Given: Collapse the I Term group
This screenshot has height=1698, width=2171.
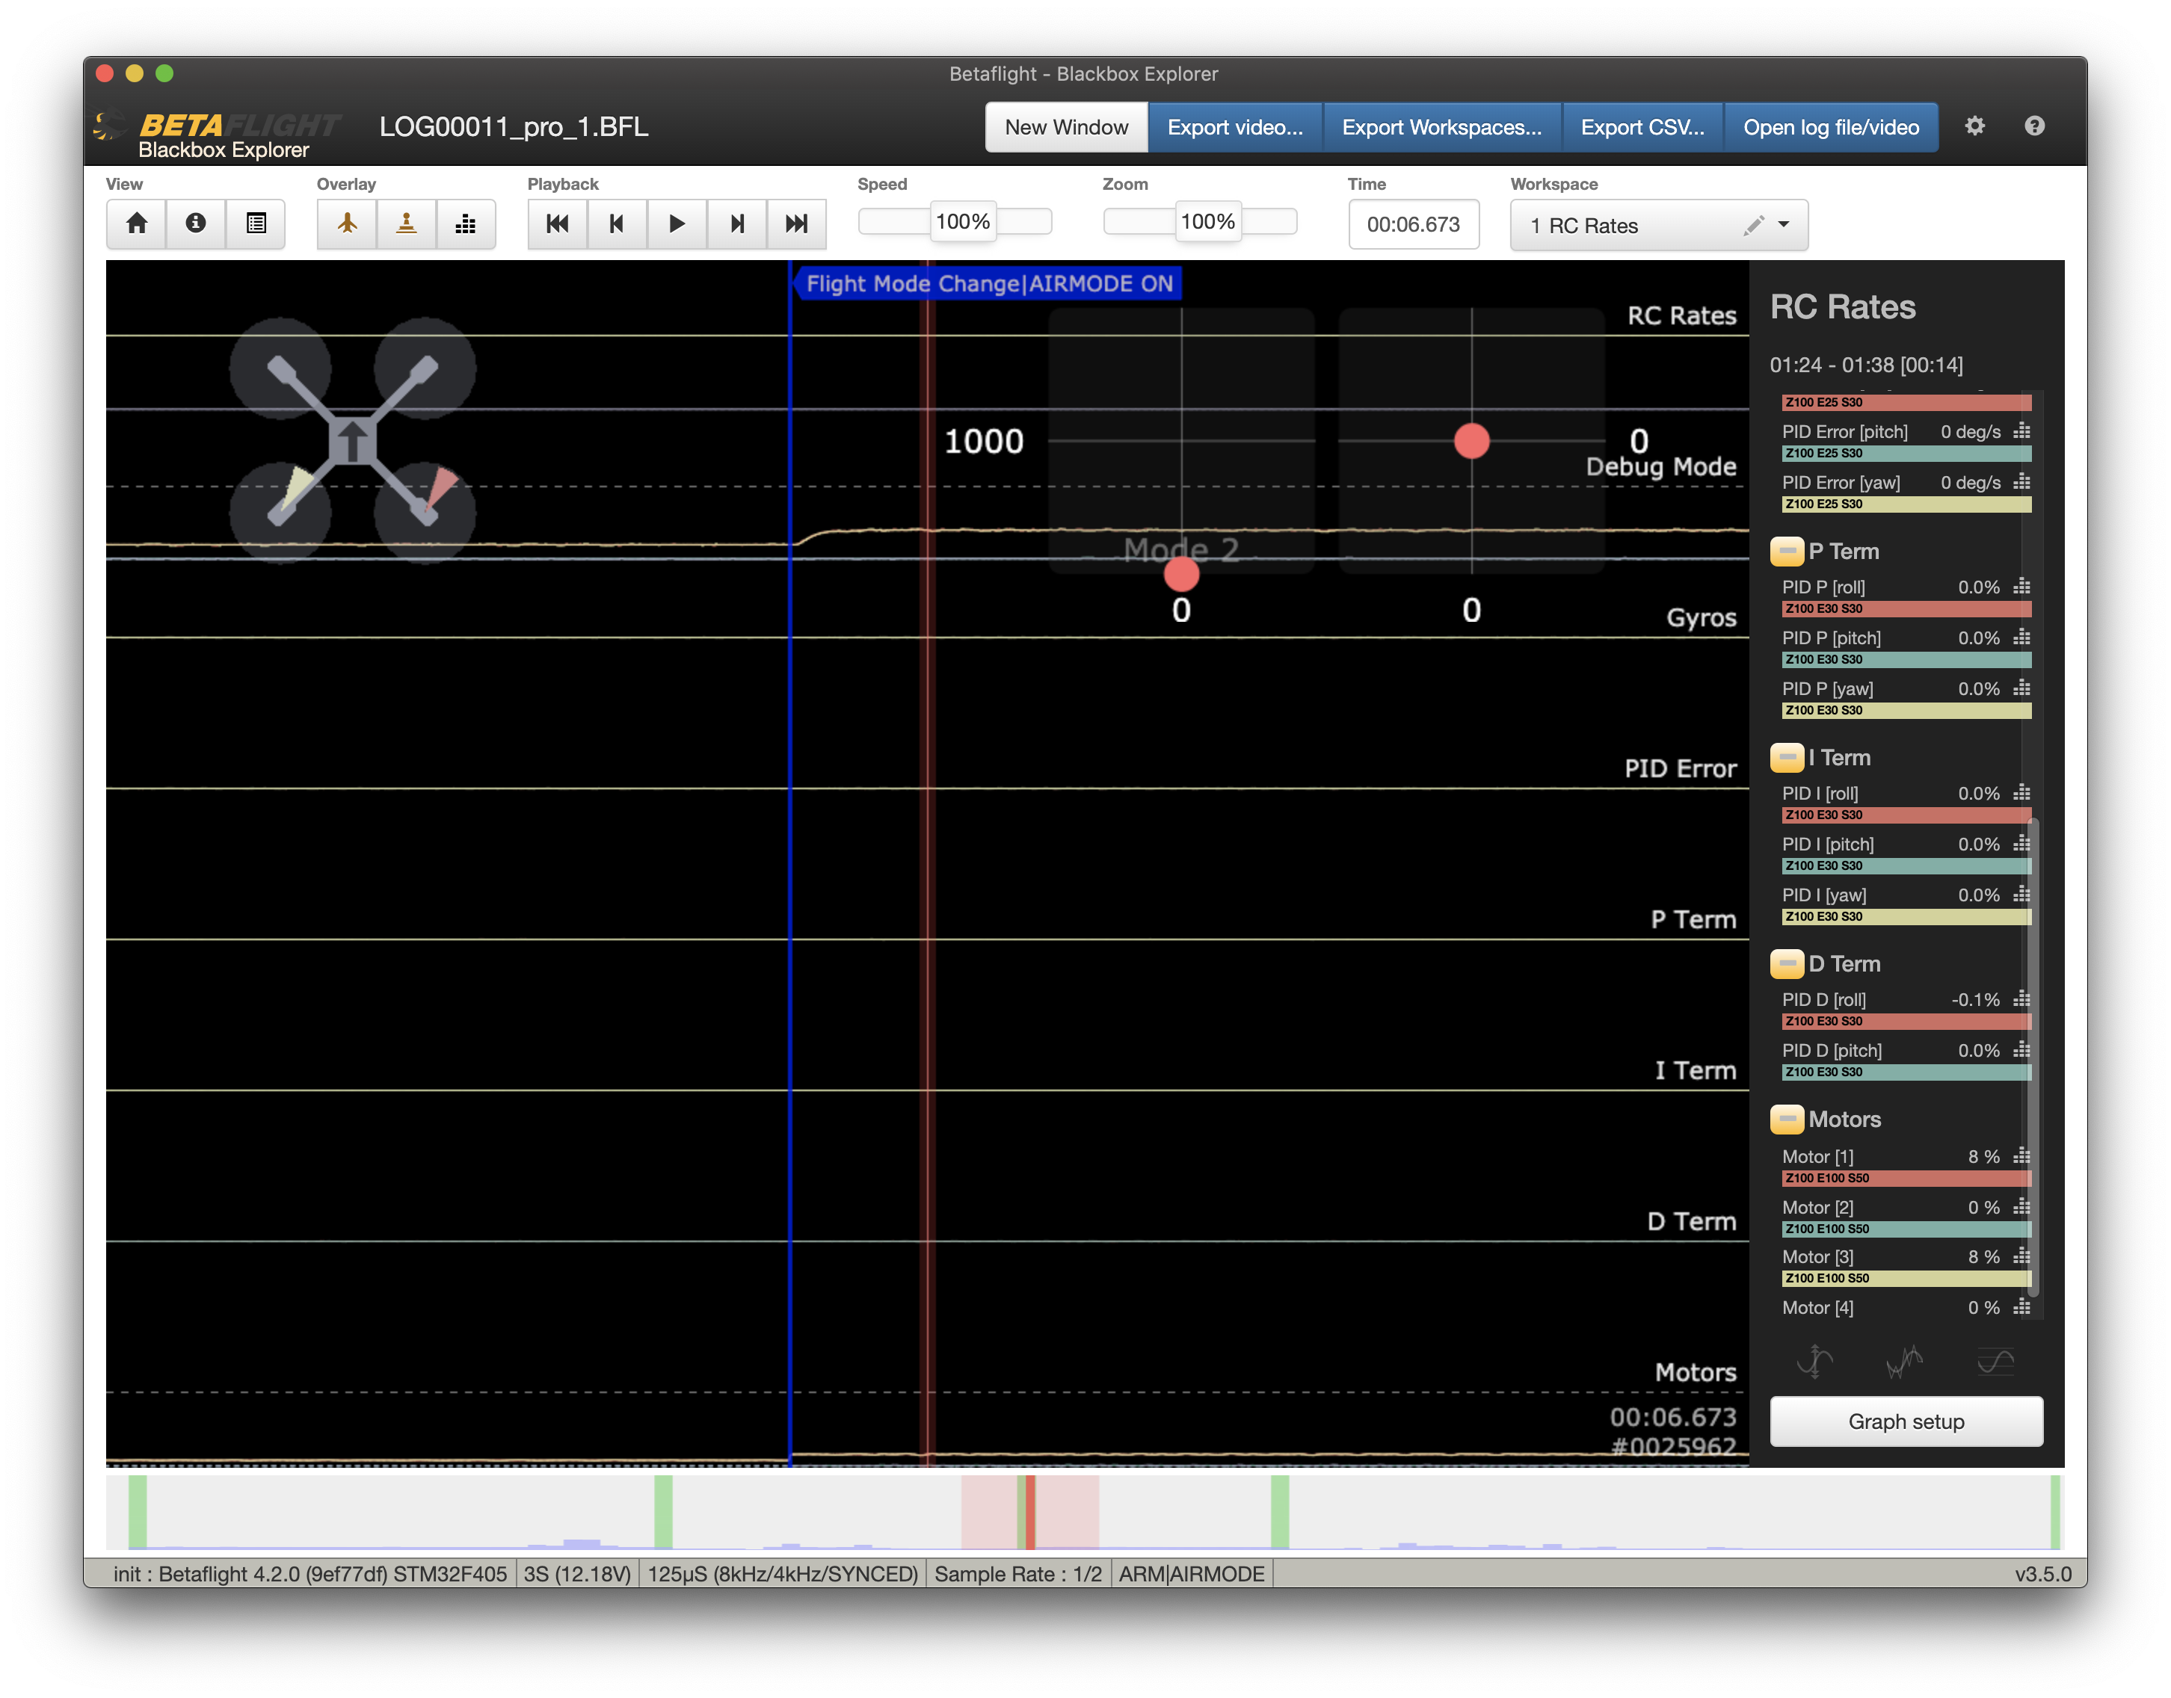Looking at the screenshot, I should click(1788, 756).
